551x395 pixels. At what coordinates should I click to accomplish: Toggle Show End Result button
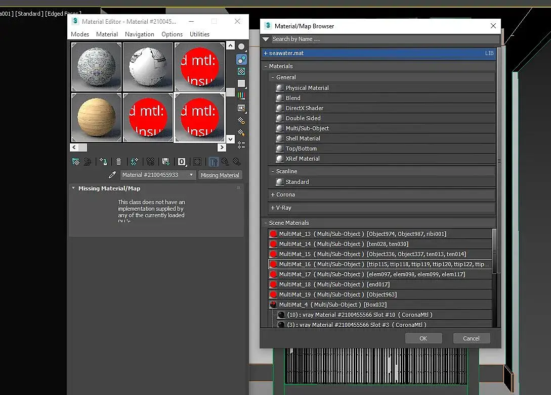[214, 162]
